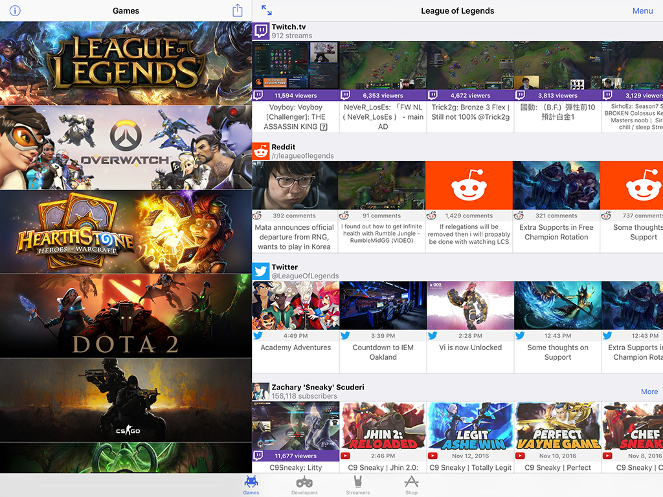Watch Voyboy stream with 11,594 viewers
663x497 pixels.
295,65
